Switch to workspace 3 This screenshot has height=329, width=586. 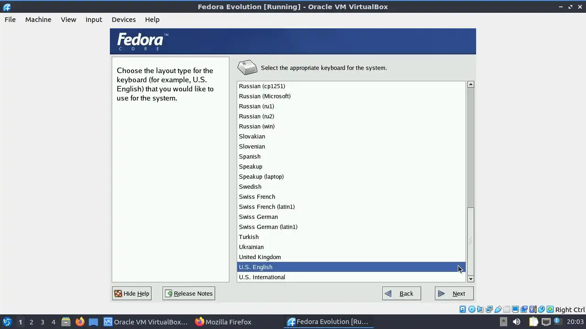pyautogui.click(x=42, y=322)
